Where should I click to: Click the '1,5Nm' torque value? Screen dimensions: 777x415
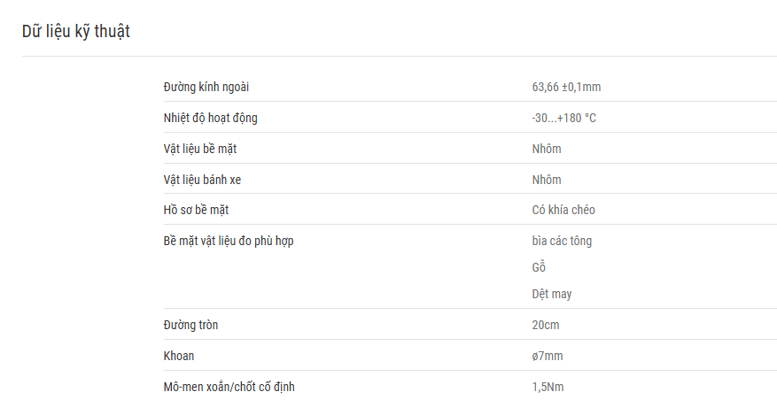548,387
